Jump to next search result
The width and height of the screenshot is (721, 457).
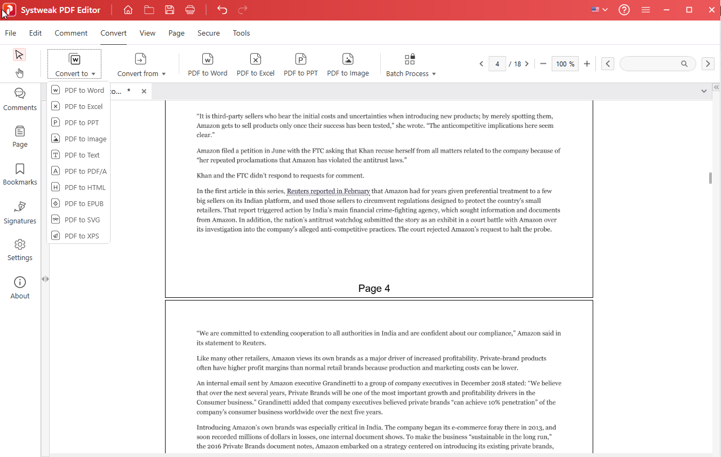pos(708,64)
